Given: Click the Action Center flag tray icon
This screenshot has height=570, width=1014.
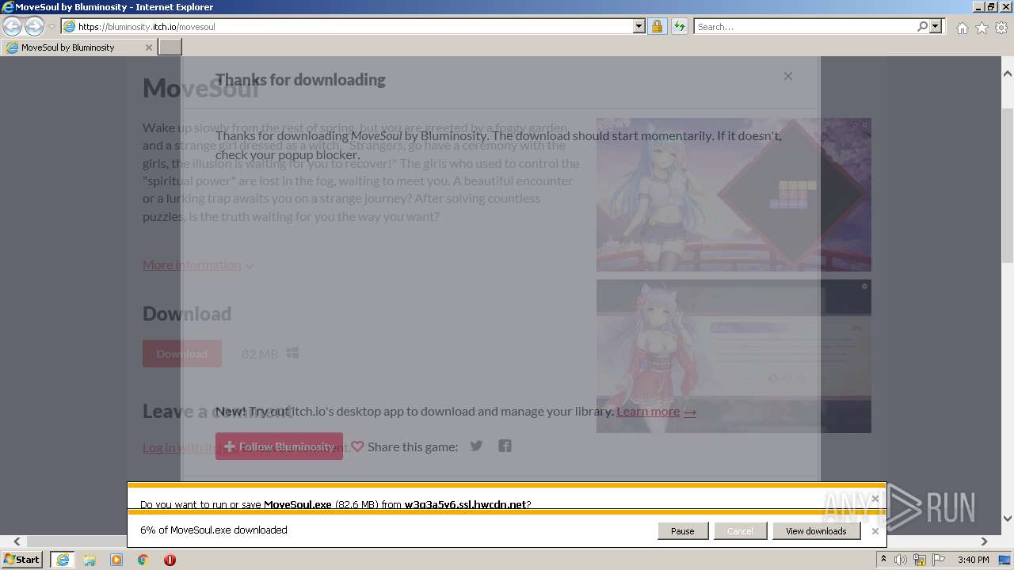Looking at the screenshot, I should [939, 560].
